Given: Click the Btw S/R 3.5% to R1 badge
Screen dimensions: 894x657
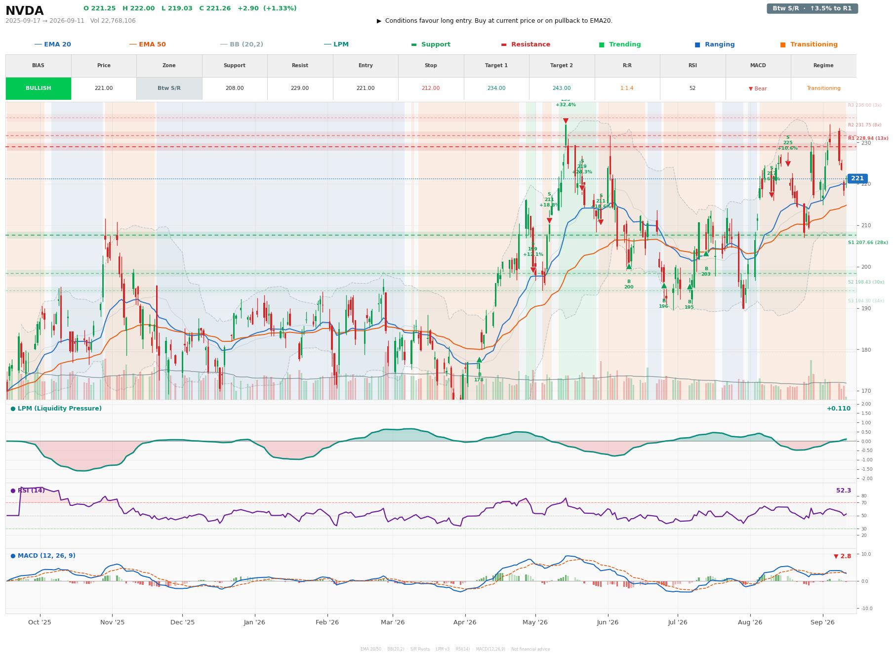Looking at the screenshot, I should point(812,8).
